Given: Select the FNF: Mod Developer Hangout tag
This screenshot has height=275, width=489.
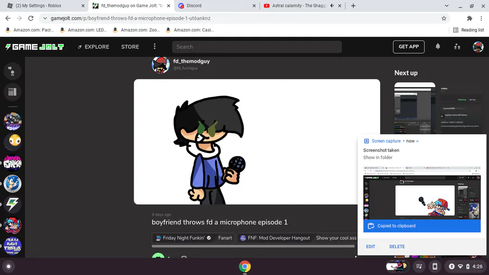Looking at the screenshot, I should (x=275, y=238).
